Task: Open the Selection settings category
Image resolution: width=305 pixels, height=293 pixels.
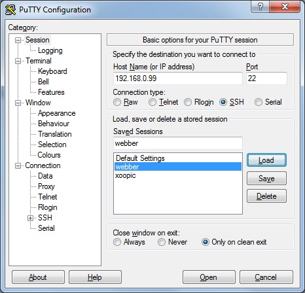Action: click(52, 145)
